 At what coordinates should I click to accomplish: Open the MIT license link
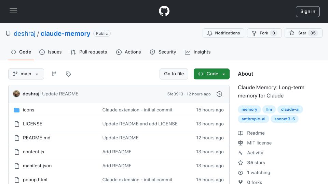(x=255, y=143)
